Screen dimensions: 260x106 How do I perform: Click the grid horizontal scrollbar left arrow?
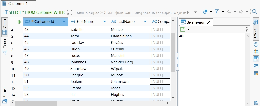tap(12, 103)
